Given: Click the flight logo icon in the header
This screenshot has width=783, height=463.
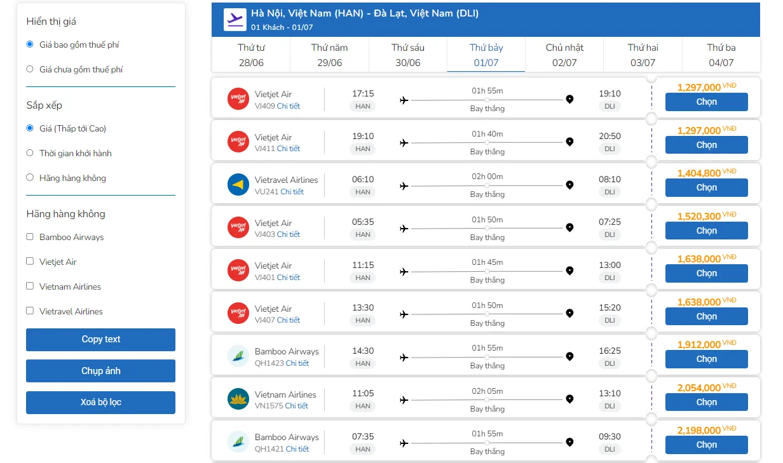Looking at the screenshot, I should pos(235,20).
